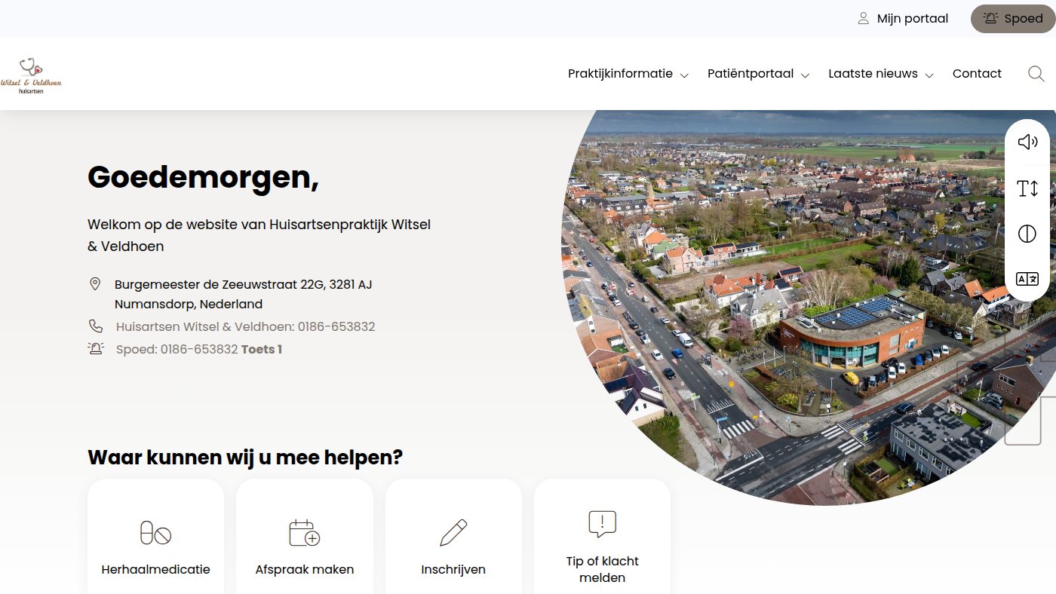Image resolution: width=1056 pixels, height=594 pixels.
Task: Click the phone icon by Huisartsen number
Action: [95, 326]
